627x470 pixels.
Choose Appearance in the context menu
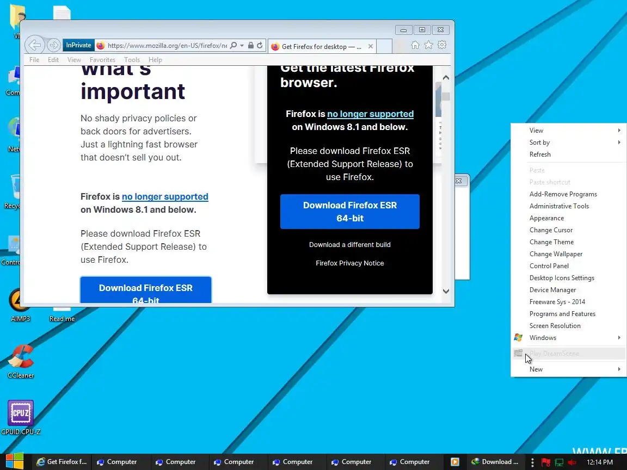[569, 218]
